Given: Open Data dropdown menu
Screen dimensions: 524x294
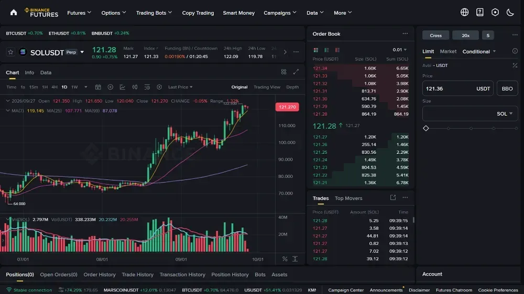Looking at the screenshot, I should [315, 13].
